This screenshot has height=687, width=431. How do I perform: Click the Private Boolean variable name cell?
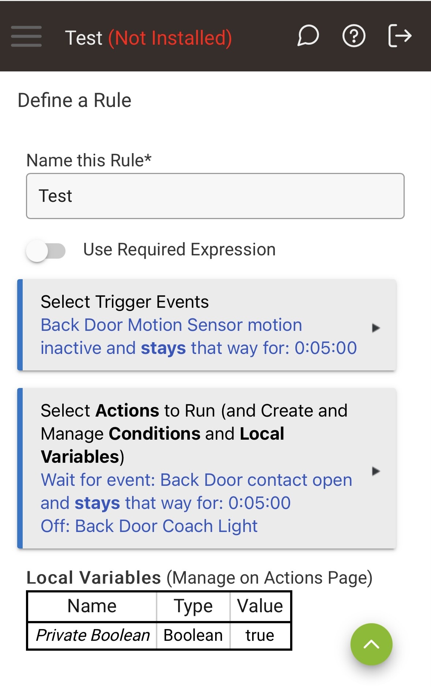point(93,635)
